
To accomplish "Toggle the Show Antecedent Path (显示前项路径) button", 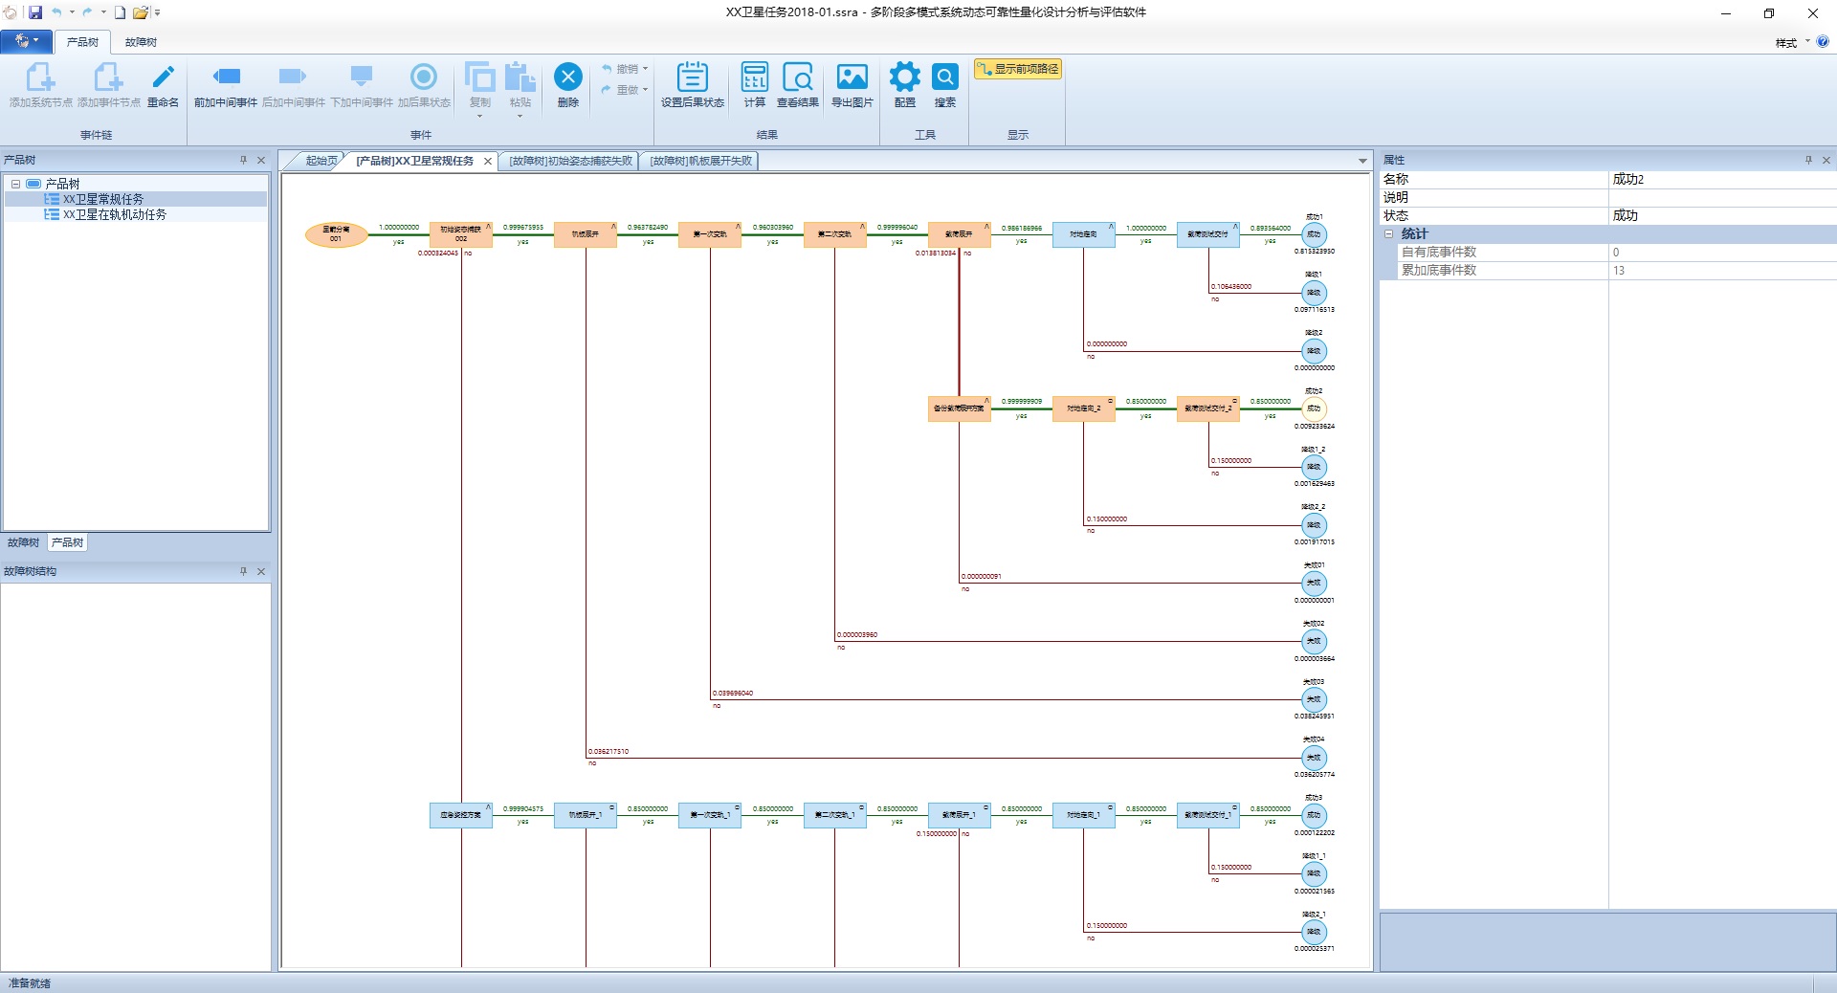I will click(1018, 69).
